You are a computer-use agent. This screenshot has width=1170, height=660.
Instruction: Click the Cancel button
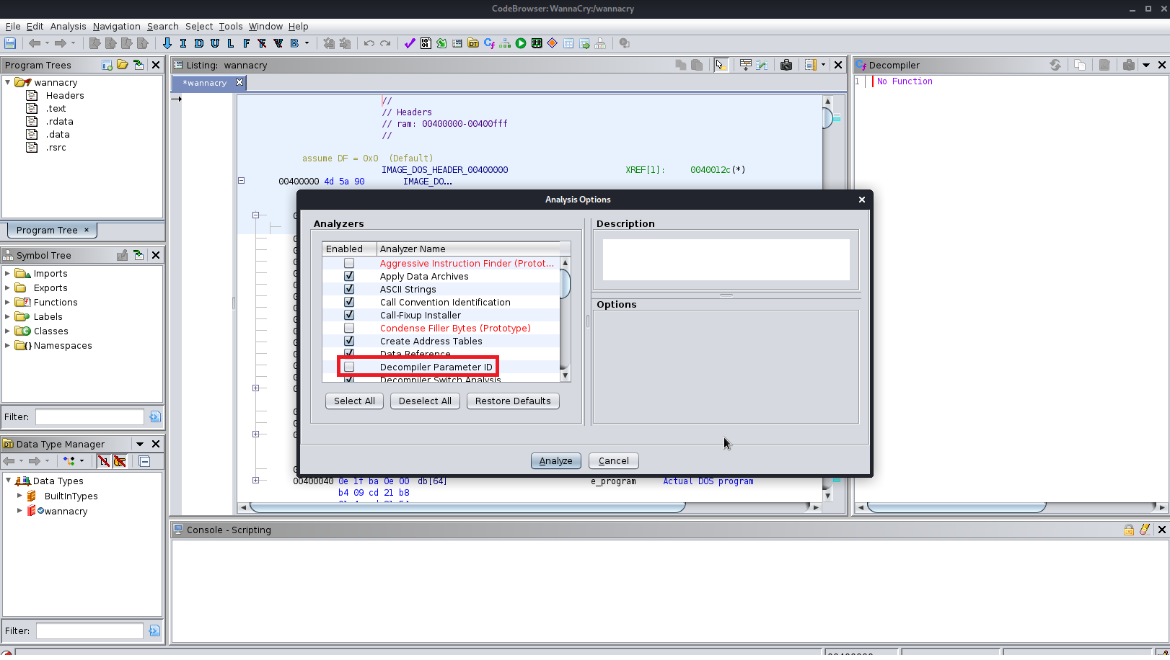point(613,460)
